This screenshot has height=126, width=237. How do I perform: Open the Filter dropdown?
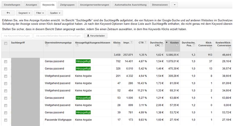click(40, 13)
